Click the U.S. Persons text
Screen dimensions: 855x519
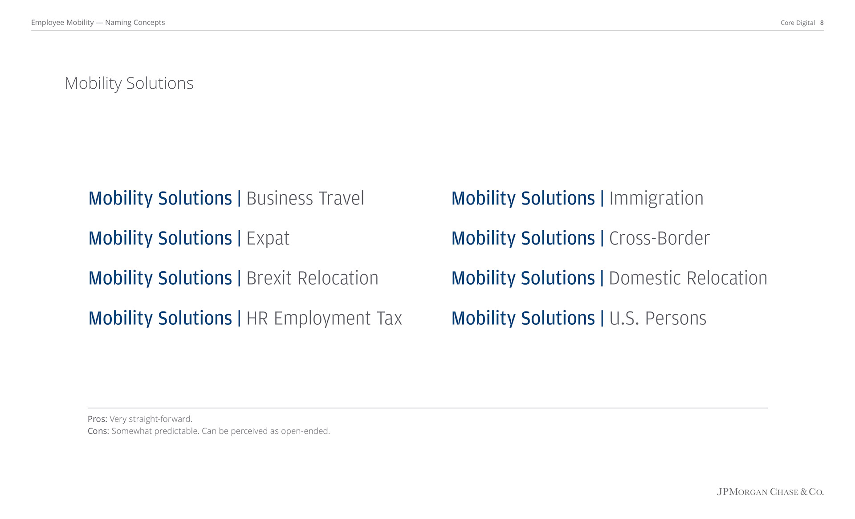coord(658,319)
